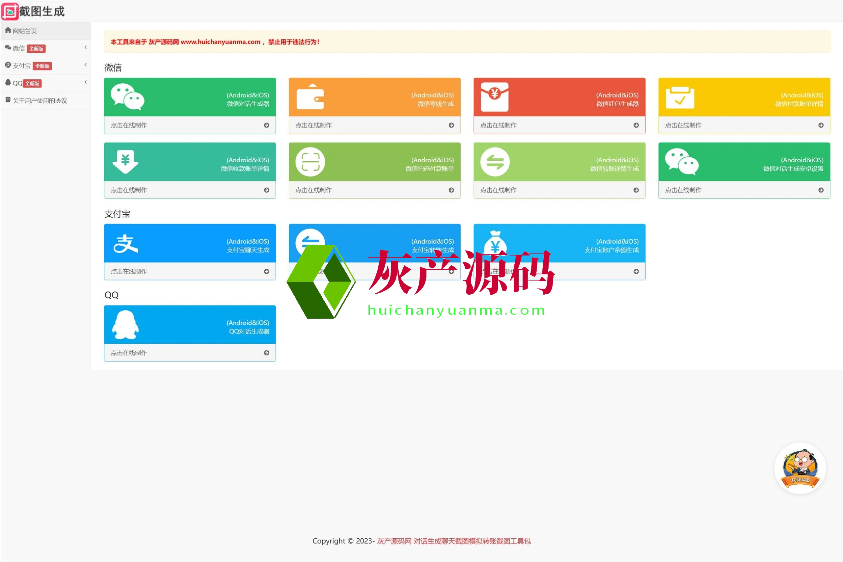The width and height of the screenshot is (843, 562).
Task: Click the WeChat chat bubbles icon on 微信对话生成器 card
Action: coord(127,97)
